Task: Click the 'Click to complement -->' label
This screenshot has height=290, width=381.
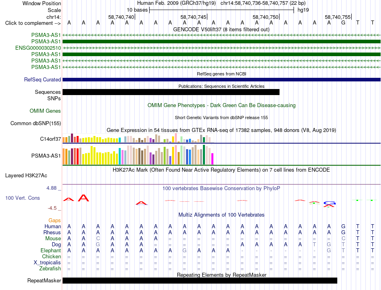Action: point(33,23)
